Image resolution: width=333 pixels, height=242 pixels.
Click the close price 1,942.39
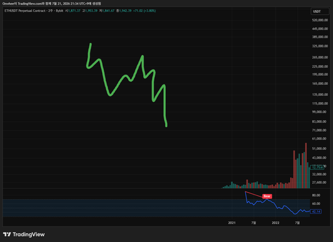tap(125, 10)
